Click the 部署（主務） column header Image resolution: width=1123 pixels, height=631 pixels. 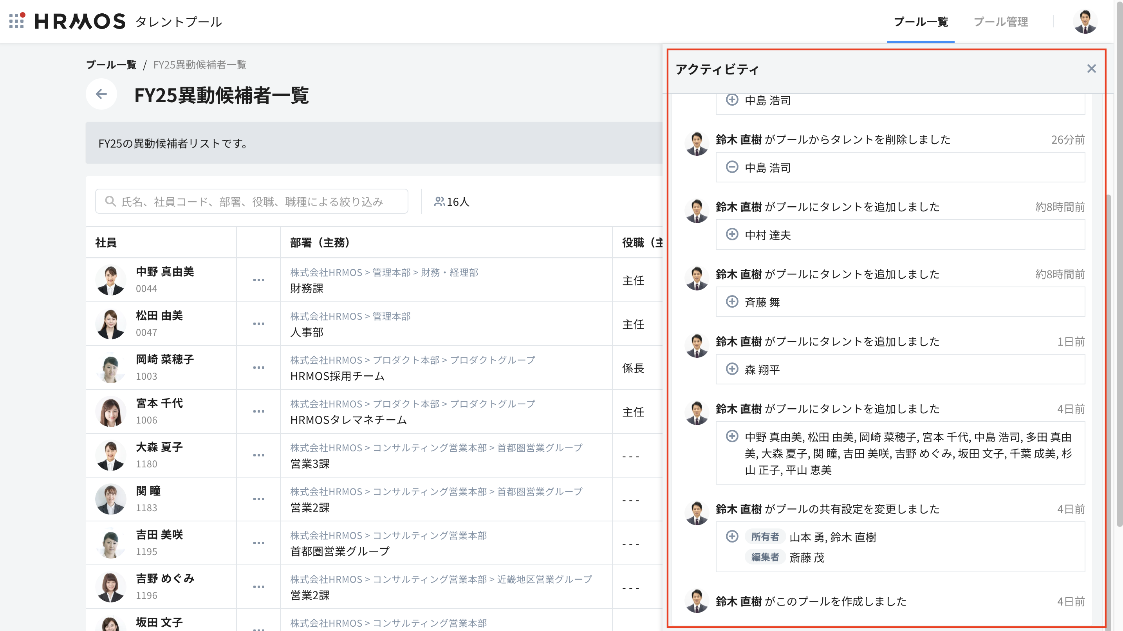[x=320, y=242]
